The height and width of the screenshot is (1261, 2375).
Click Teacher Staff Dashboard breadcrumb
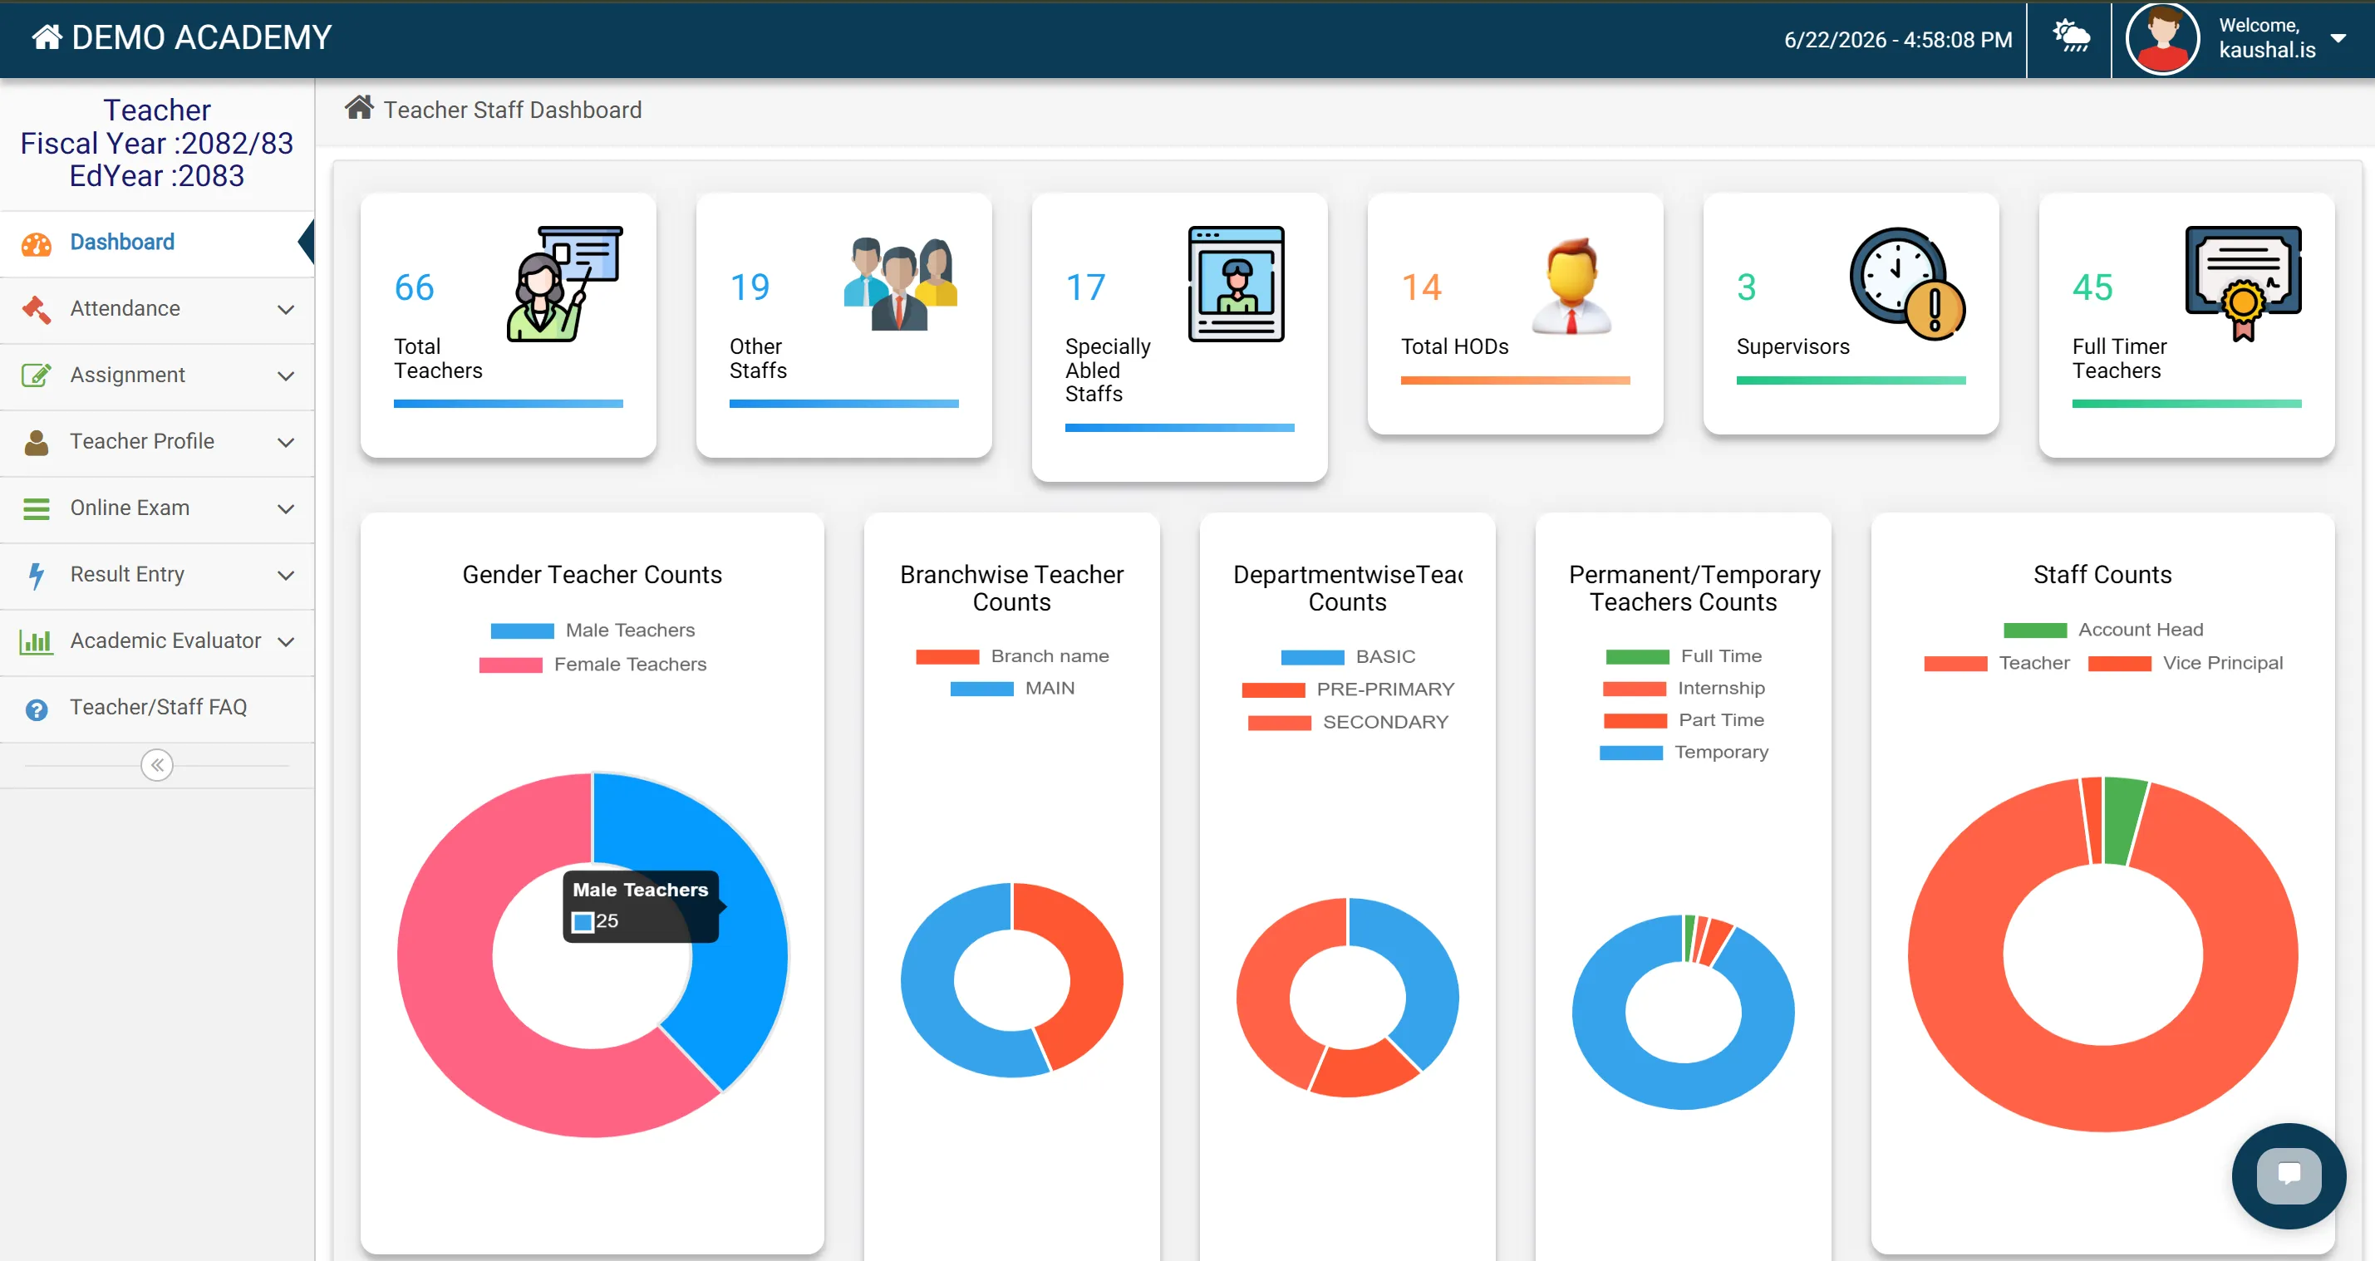(x=513, y=110)
